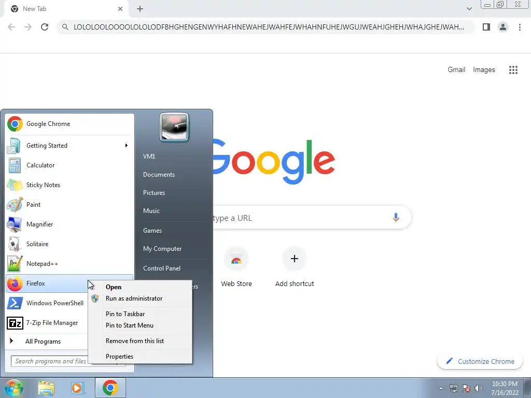Open volume control in system tray
The height and width of the screenshot is (398, 531).
[x=478, y=388]
